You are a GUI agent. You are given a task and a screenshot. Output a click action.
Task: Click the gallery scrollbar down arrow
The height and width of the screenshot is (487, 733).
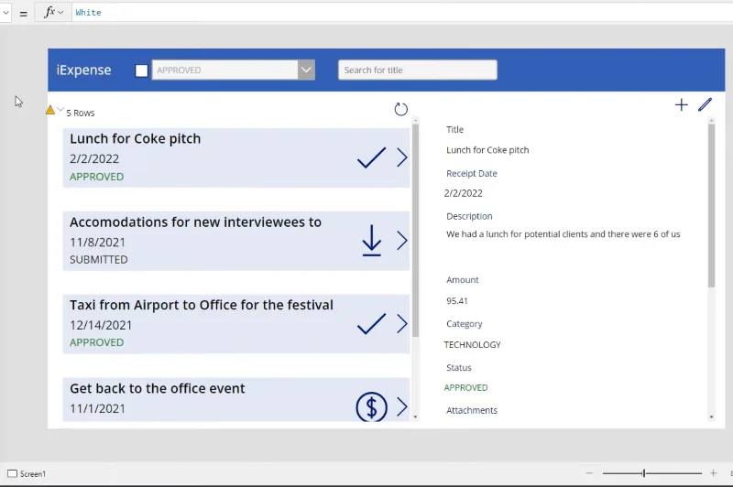416,417
